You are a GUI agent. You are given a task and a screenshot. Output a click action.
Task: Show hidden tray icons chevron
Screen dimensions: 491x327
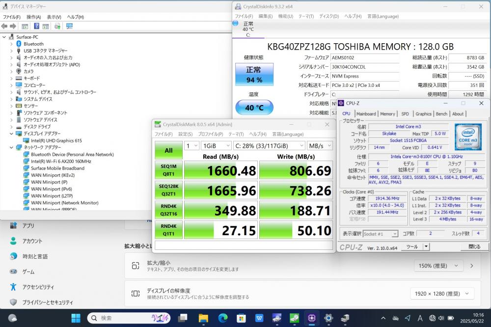383,318
